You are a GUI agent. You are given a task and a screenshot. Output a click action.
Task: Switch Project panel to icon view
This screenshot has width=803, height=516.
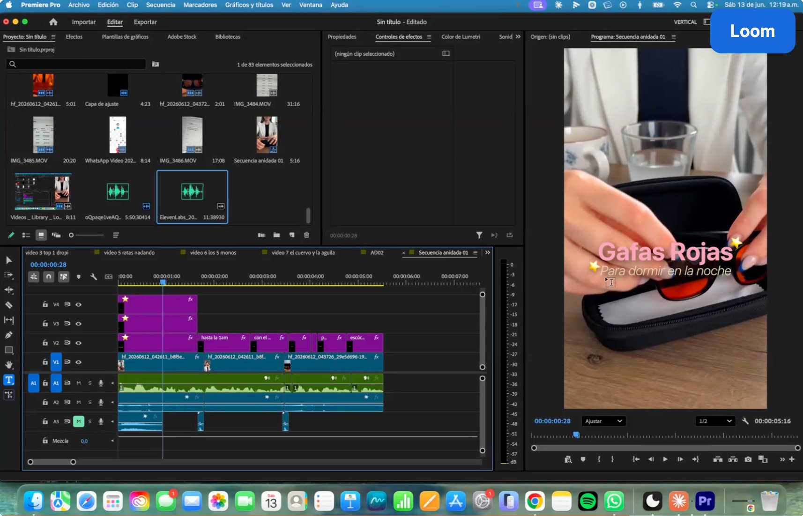(x=41, y=235)
